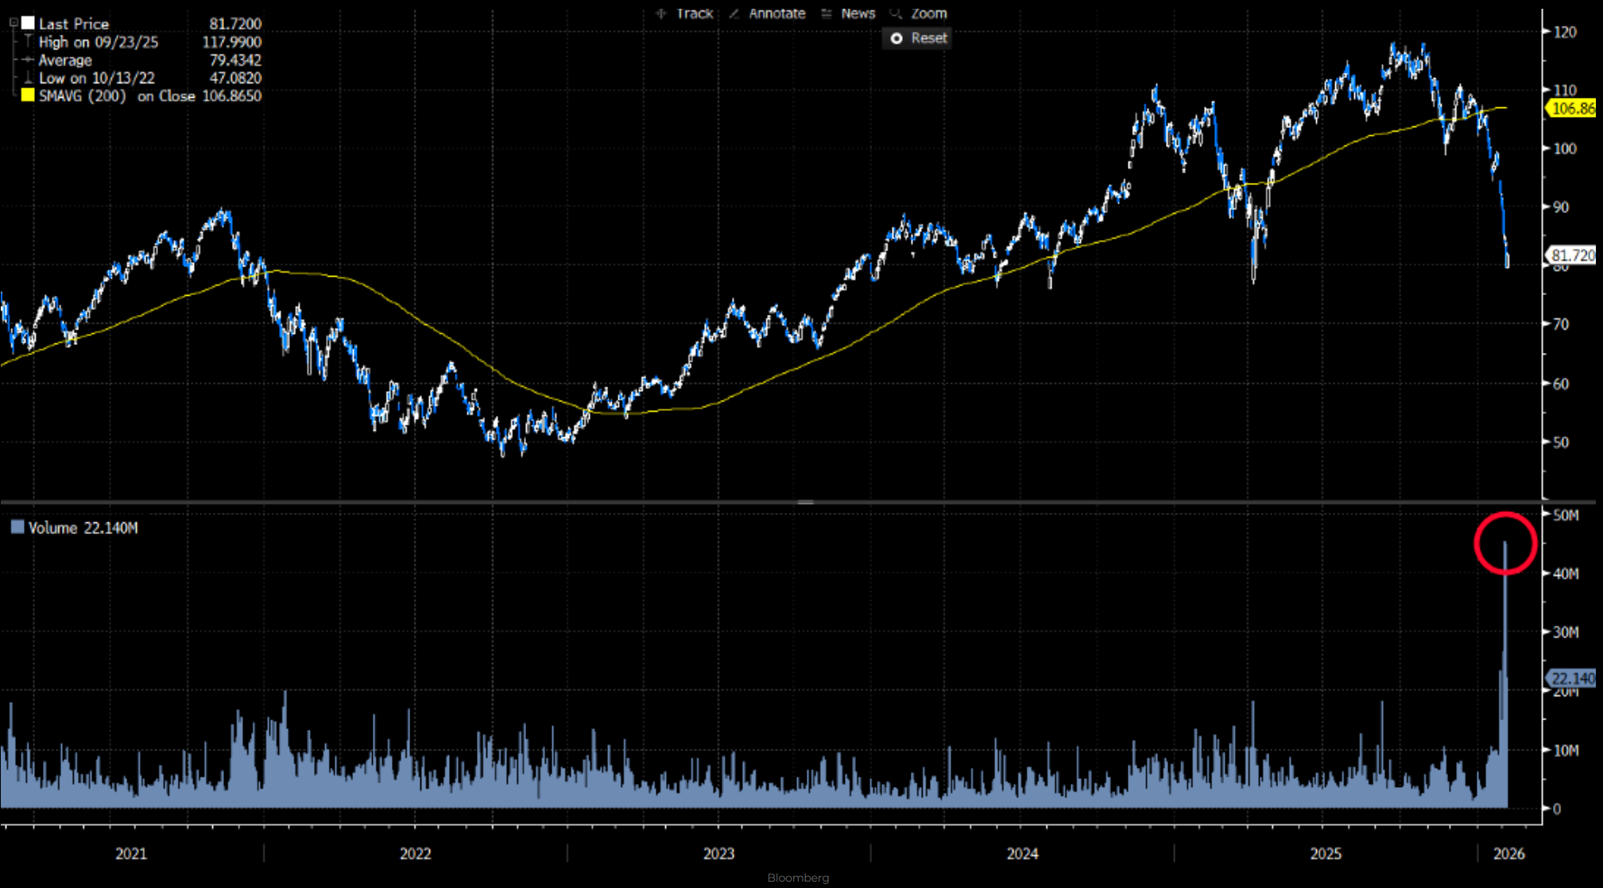The height and width of the screenshot is (888, 1603).
Task: Click the Zoom magnifier icon
Action: coord(896,14)
